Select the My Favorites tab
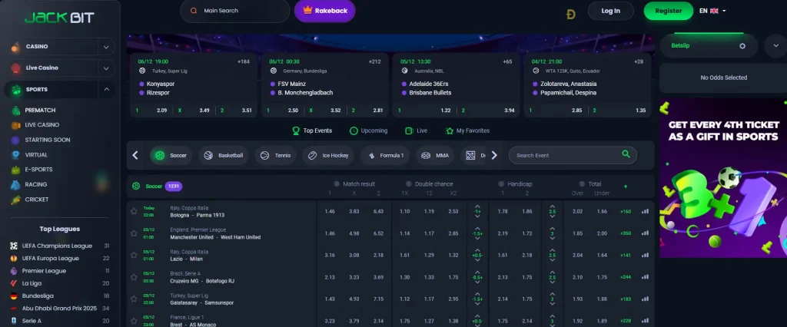The width and height of the screenshot is (787, 327). 467,130
